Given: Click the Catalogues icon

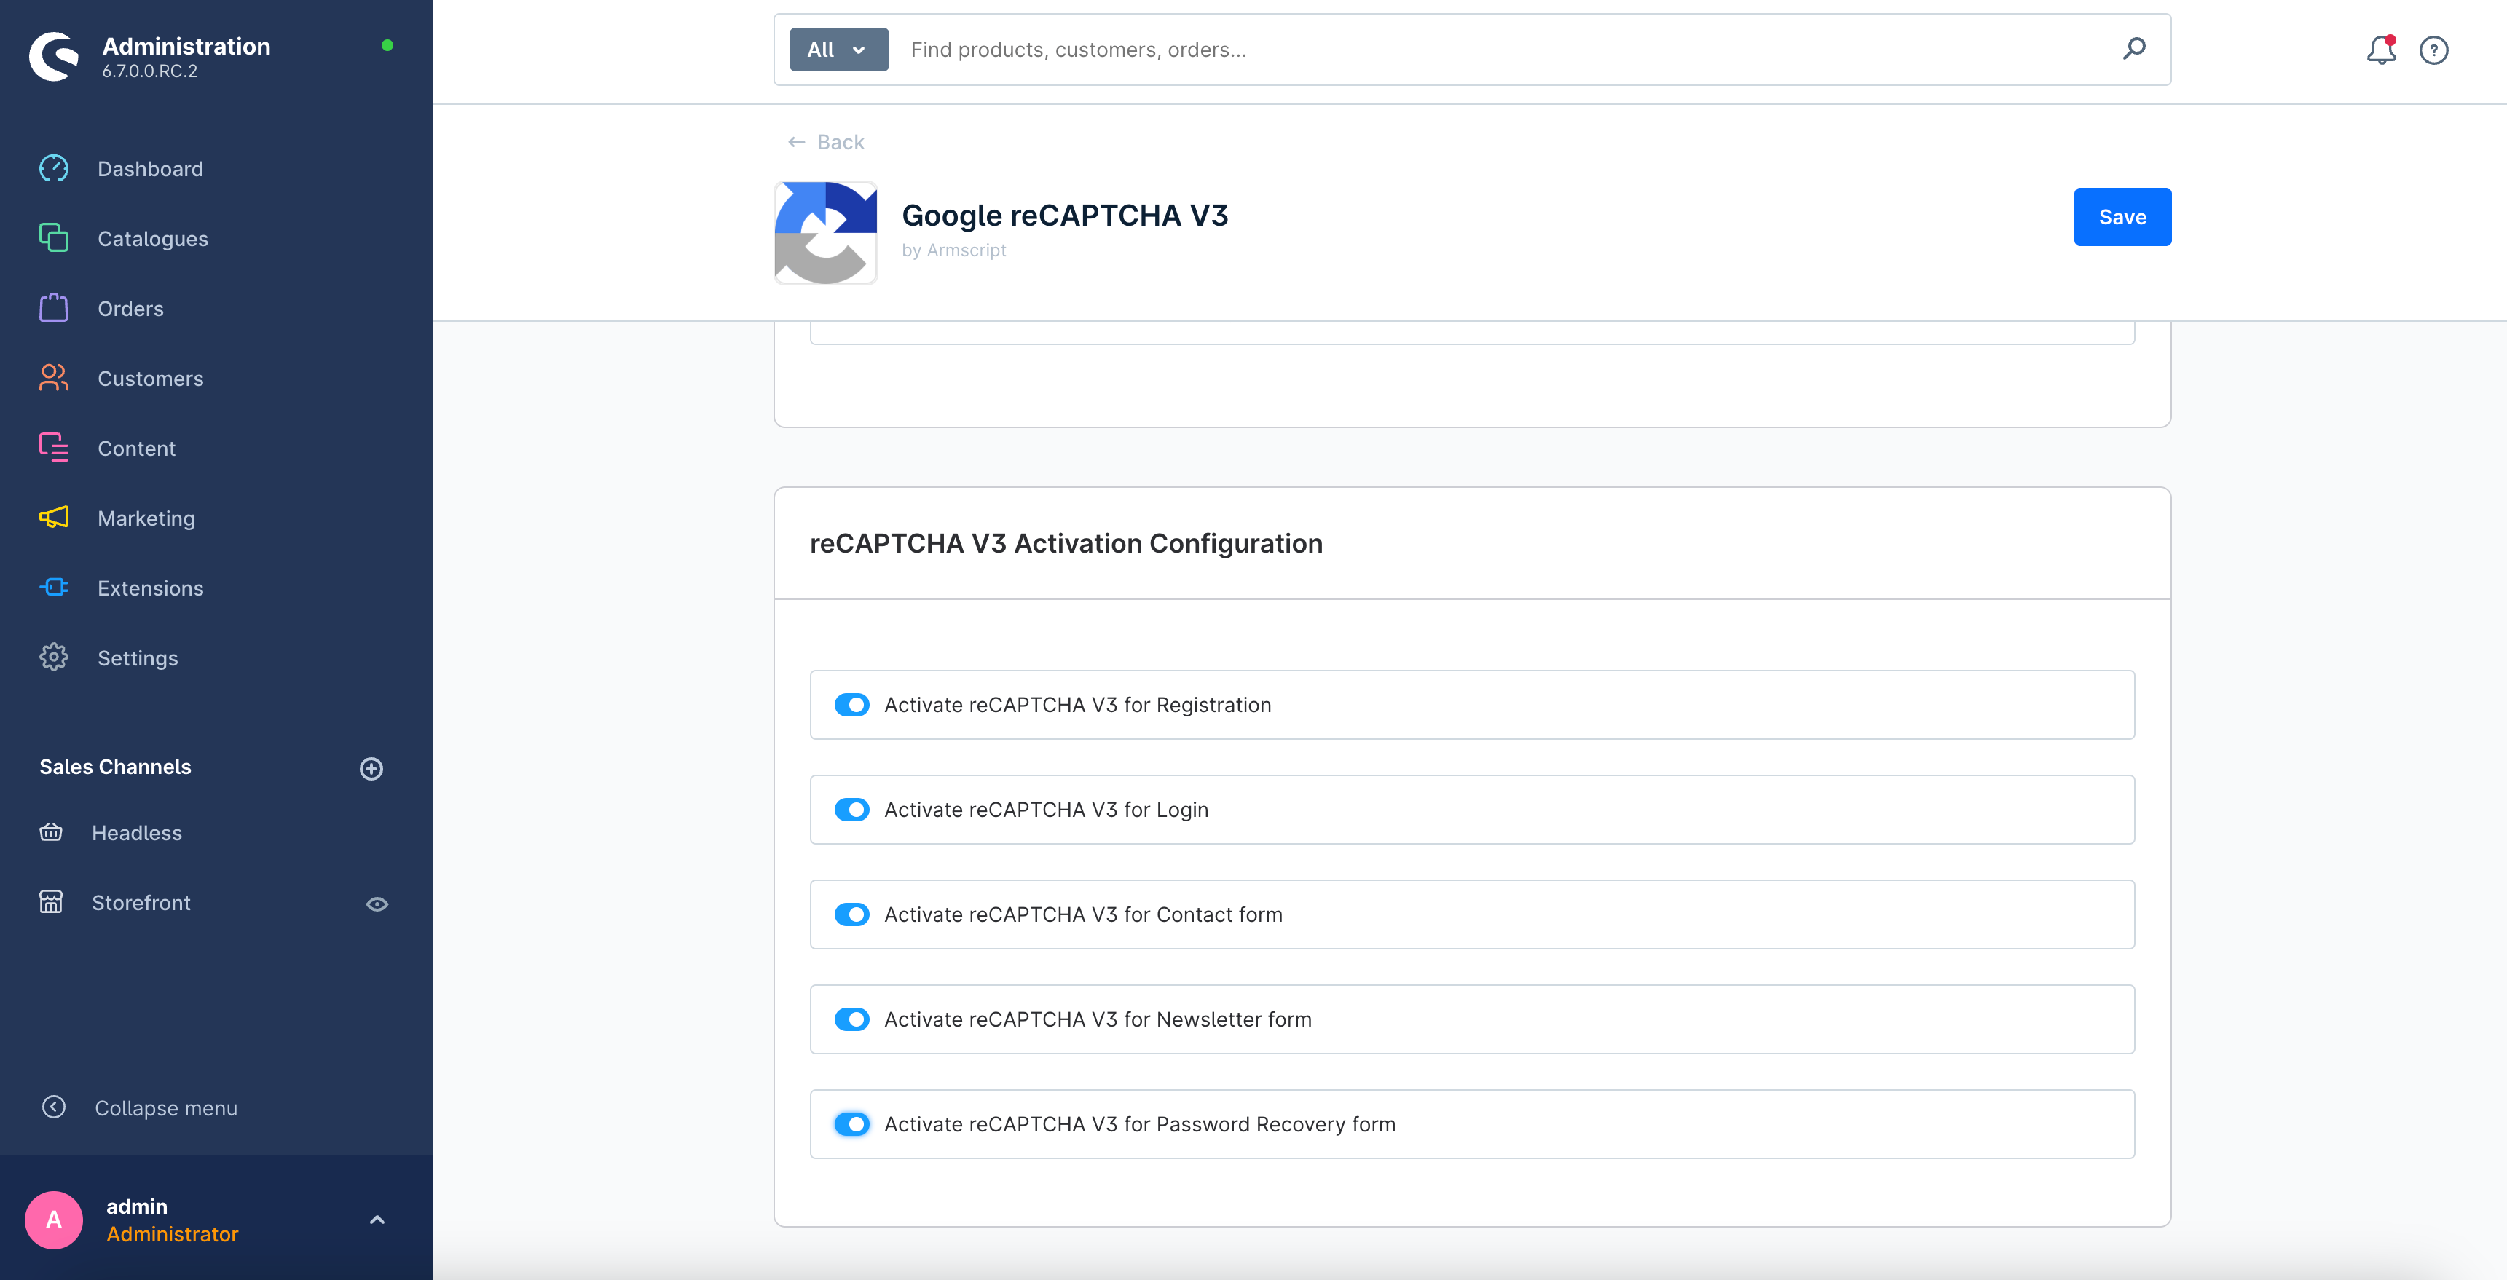Looking at the screenshot, I should click(53, 238).
